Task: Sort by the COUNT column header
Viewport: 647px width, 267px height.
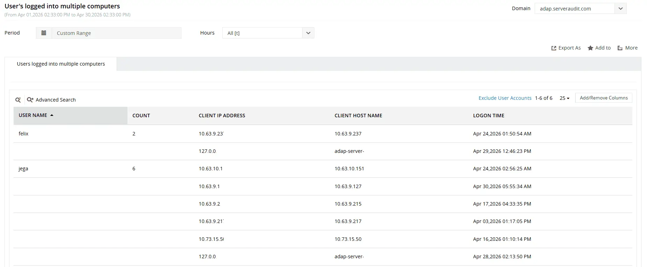Action: coord(141,116)
